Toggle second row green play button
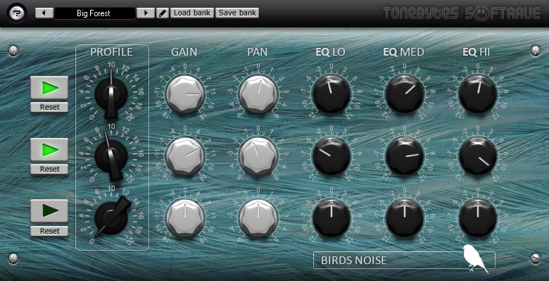The width and height of the screenshot is (549, 281). tap(49, 149)
